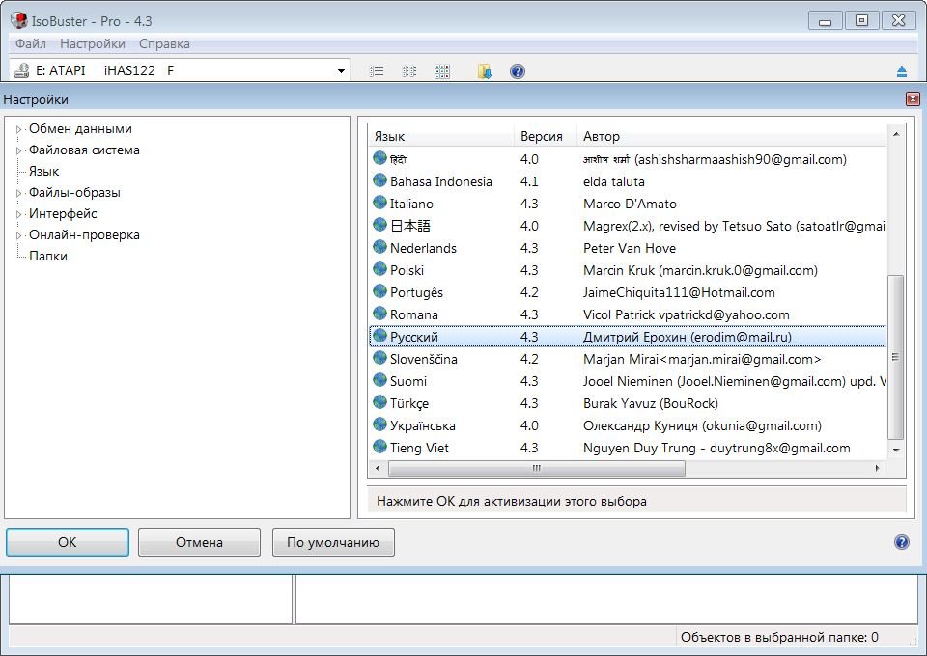Sort by the Автор column header

tap(732, 136)
